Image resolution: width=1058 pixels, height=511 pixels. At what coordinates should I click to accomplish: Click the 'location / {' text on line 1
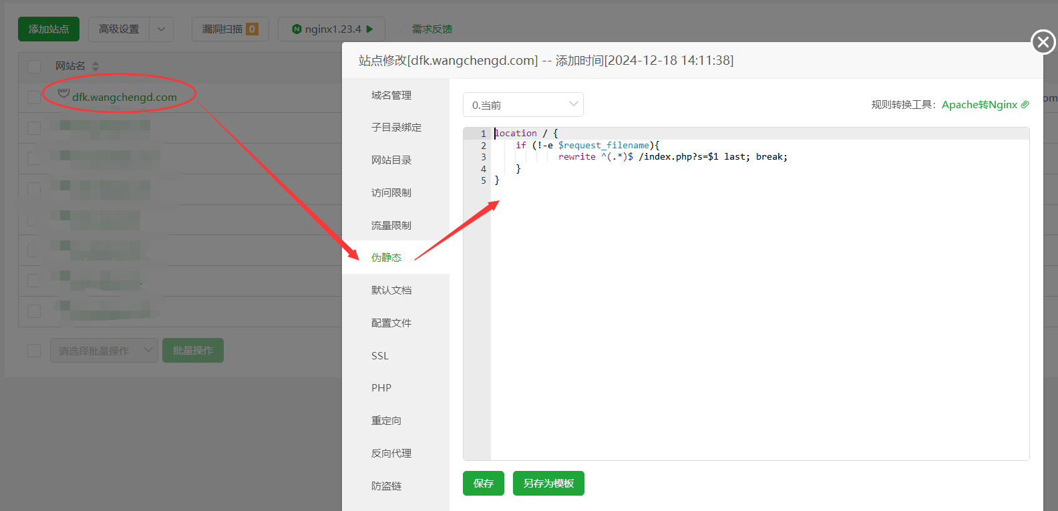pyautogui.click(x=526, y=134)
